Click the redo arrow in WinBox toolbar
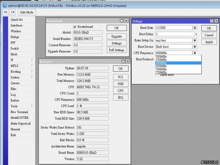This screenshot has height=165, width=220. [13, 12]
